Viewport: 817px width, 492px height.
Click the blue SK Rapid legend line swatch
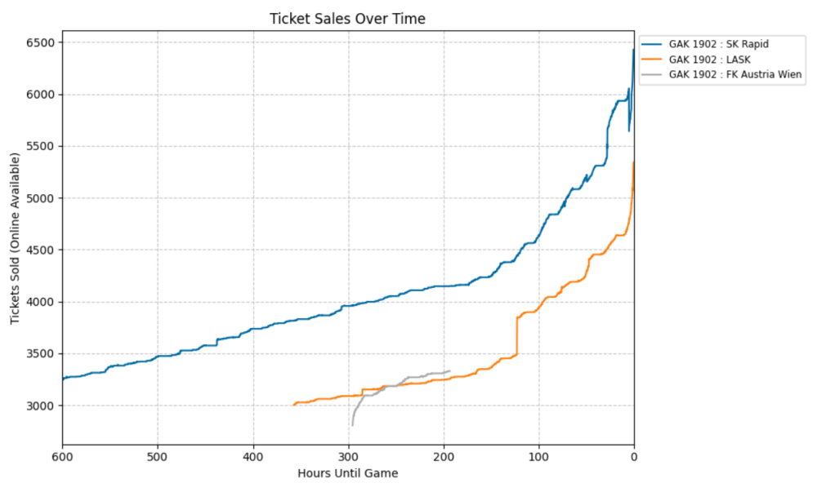653,44
